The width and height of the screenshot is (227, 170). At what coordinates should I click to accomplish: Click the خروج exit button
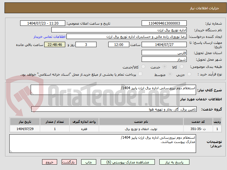point(50,162)
